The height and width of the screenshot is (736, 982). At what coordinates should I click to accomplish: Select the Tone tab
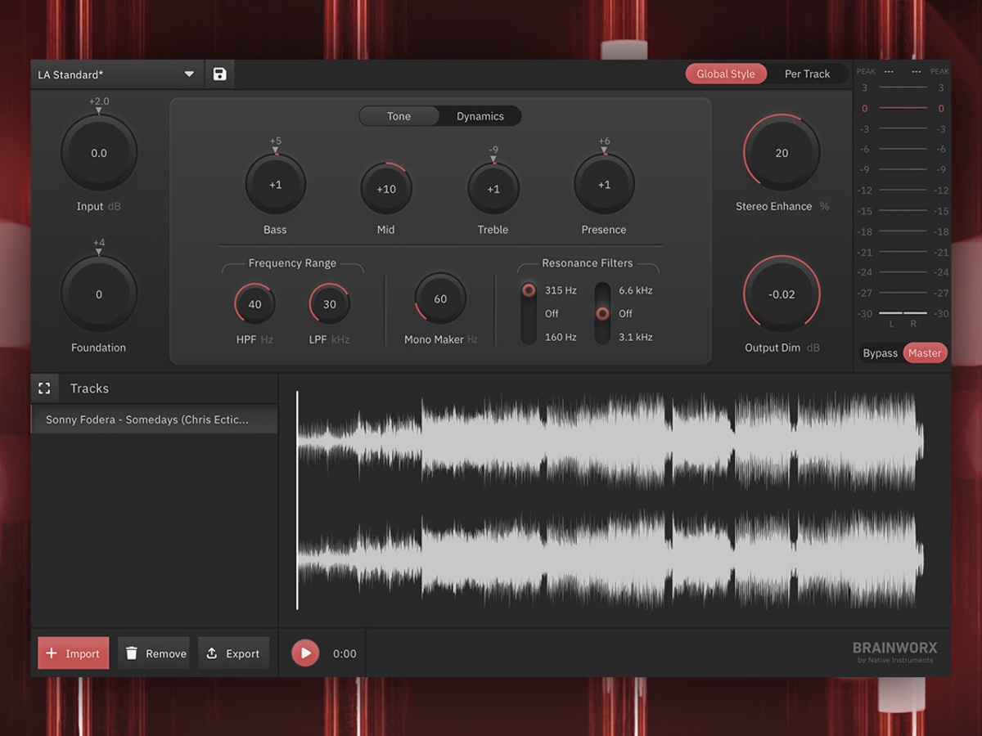pyautogui.click(x=400, y=115)
